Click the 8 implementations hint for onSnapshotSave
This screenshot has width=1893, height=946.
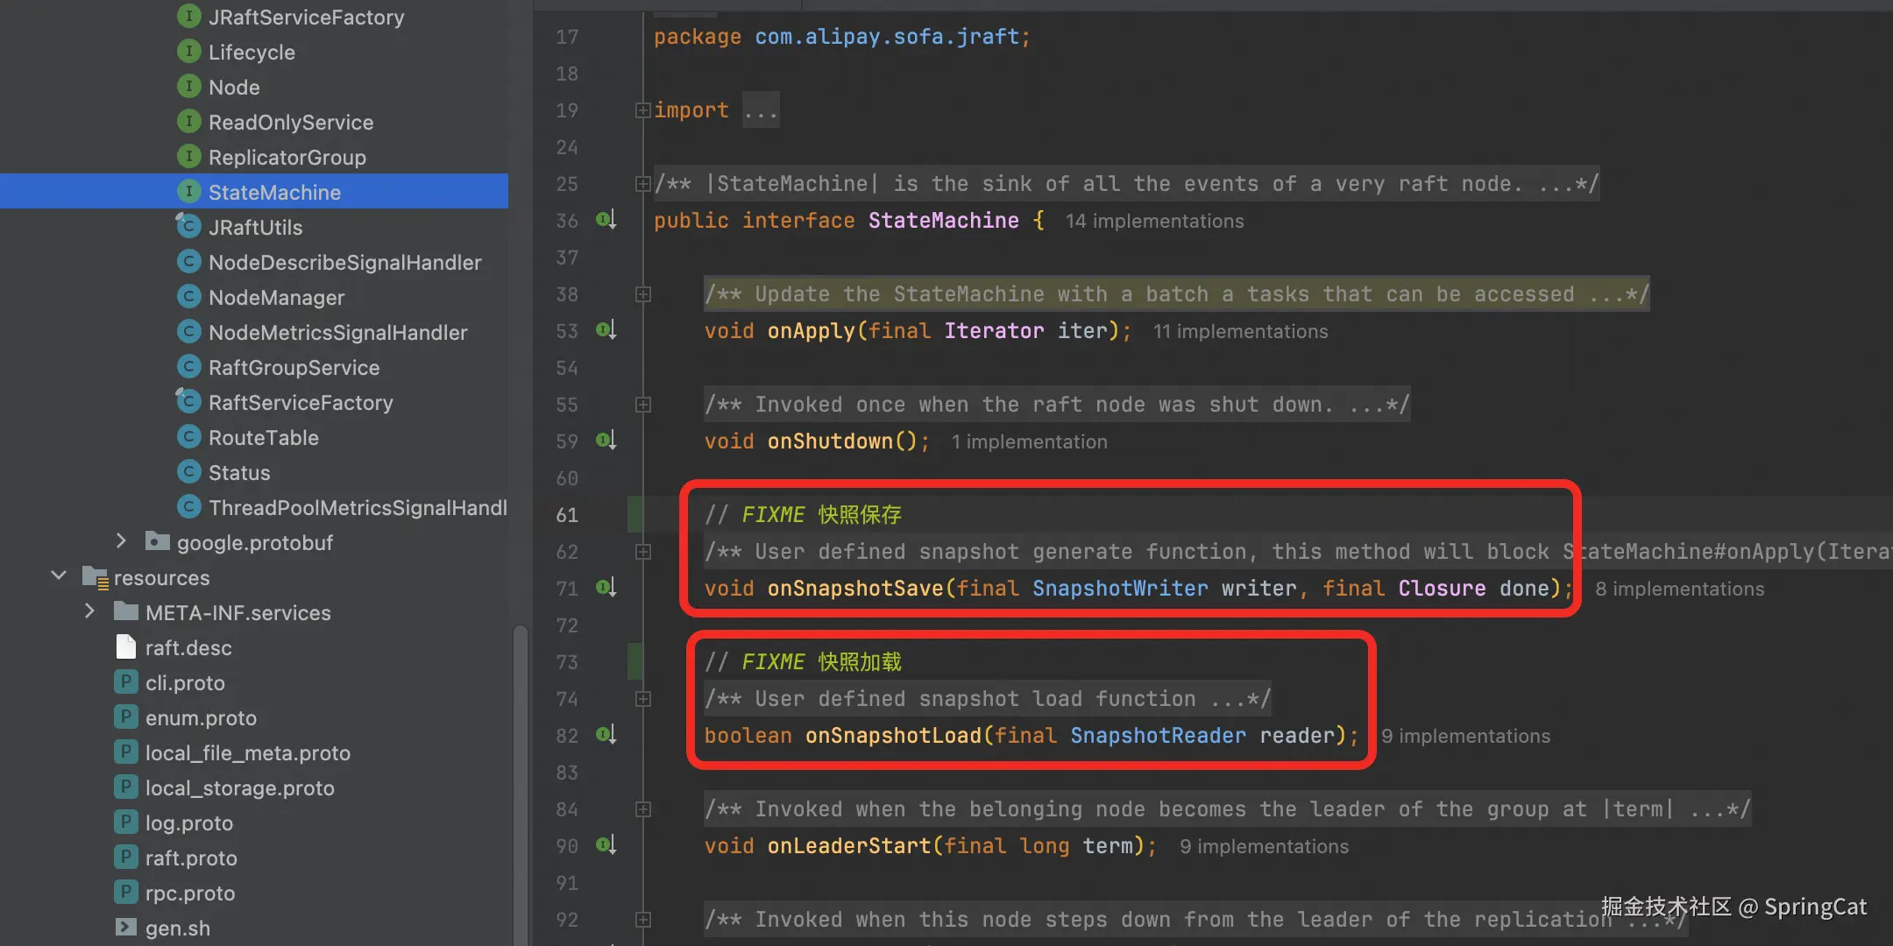(x=1679, y=589)
